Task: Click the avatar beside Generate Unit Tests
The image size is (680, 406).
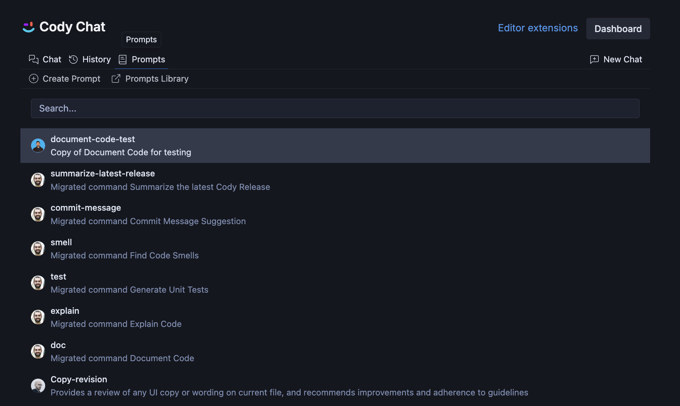Action: (38, 283)
